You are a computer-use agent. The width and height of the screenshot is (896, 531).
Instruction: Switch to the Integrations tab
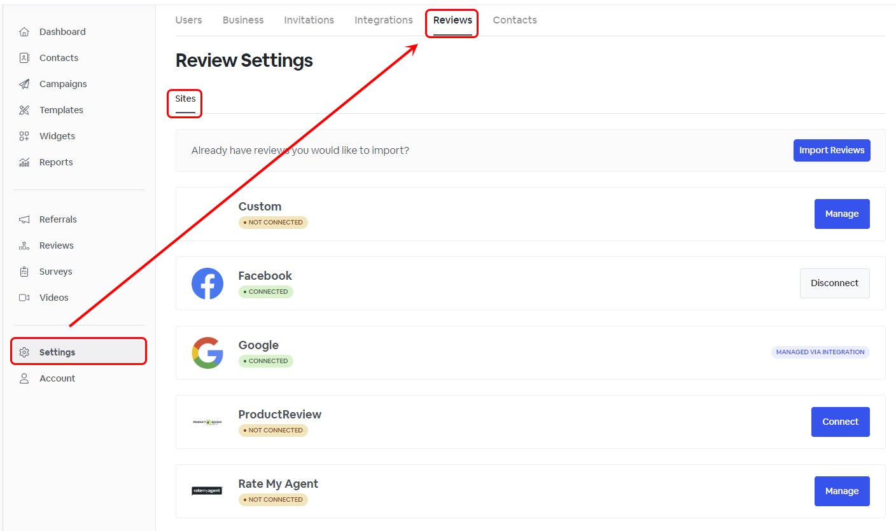[383, 20]
